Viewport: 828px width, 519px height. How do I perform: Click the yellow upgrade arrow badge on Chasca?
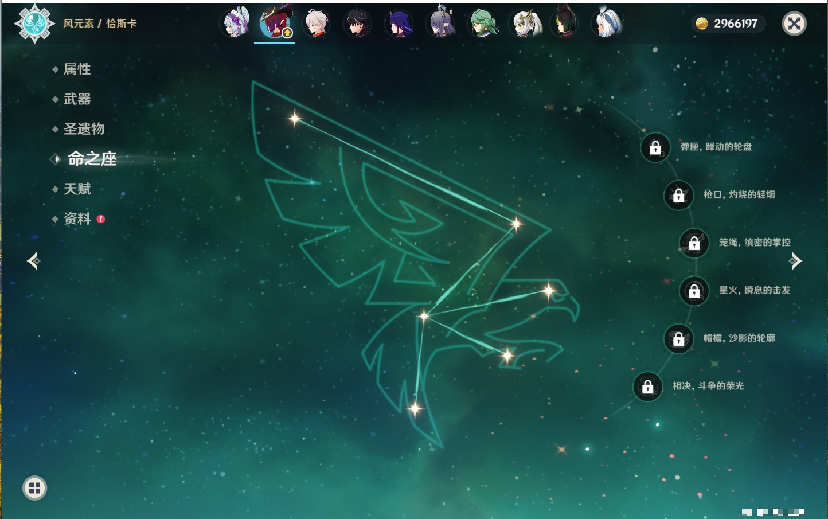(287, 33)
